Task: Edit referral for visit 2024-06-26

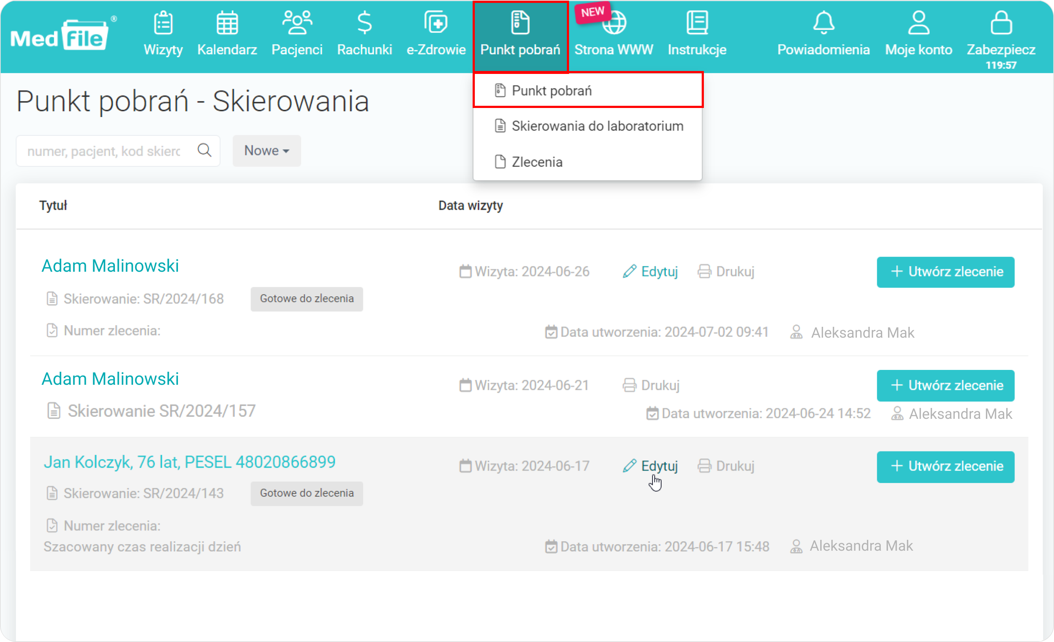Action: (x=650, y=272)
